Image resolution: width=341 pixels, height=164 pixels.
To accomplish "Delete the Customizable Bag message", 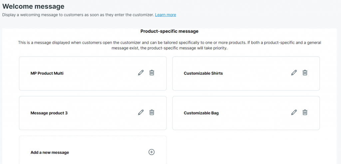I will pos(305,112).
